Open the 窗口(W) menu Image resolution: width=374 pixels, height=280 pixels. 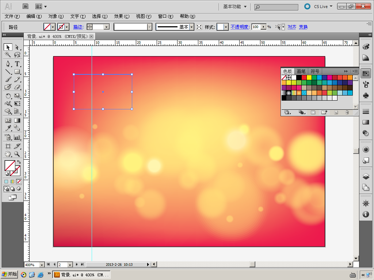click(165, 16)
